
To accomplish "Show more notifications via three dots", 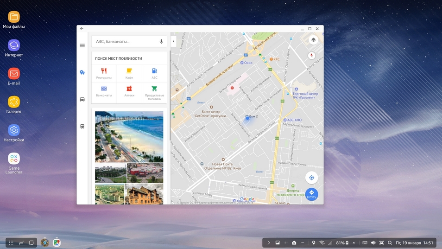I will pyautogui.click(x=302, y=243).
